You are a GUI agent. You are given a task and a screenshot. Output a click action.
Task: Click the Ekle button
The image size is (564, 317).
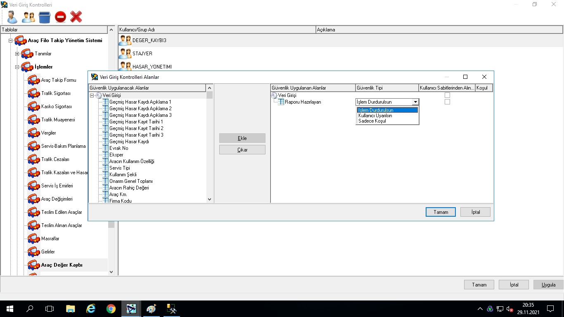point(242,138)
